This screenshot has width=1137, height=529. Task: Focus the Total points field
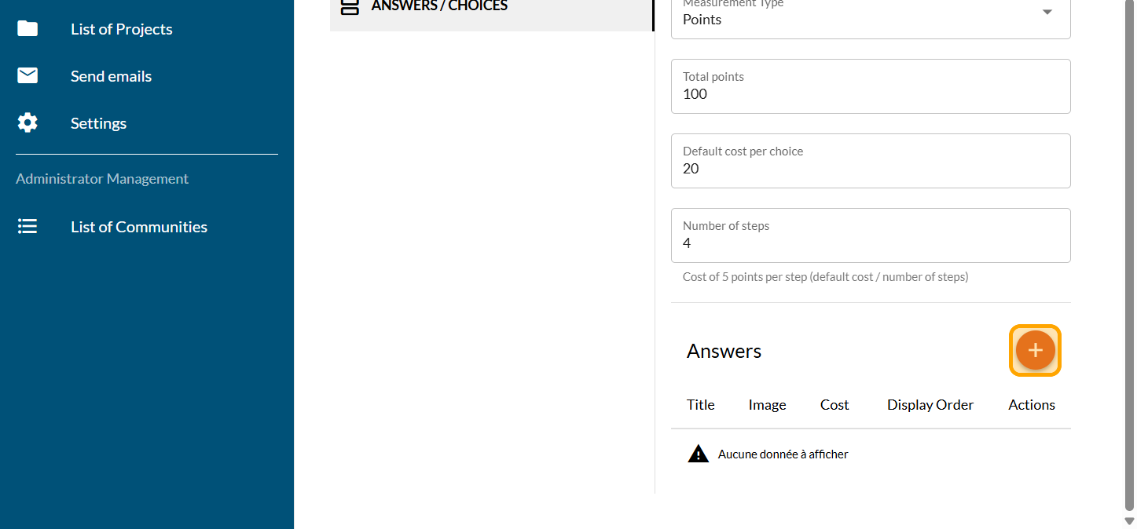[870, 93]
